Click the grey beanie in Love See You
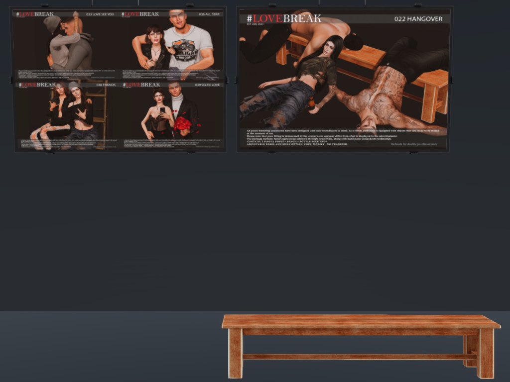 (51, 23)
